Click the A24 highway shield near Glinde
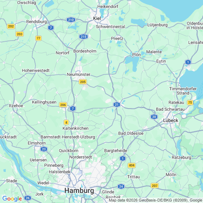The height and width of the screenshot is (203, 203). tap(121, 186)
